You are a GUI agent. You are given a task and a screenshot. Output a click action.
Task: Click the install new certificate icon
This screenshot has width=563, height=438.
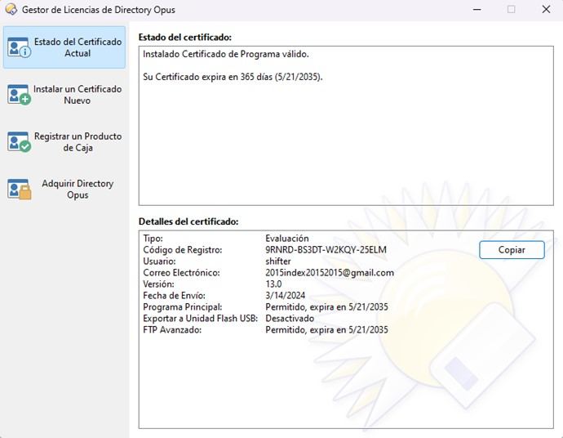[19, 95]
